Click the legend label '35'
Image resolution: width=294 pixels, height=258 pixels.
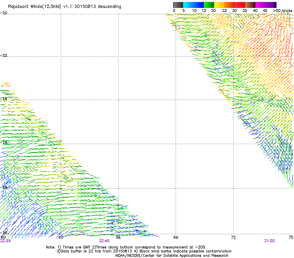point(245,11)
